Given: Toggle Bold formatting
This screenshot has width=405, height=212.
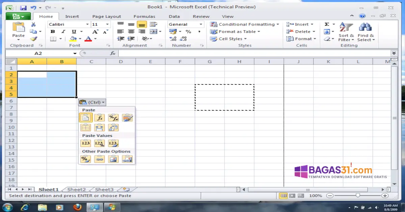Looking at the screenshot, I should tap(53, 32).
